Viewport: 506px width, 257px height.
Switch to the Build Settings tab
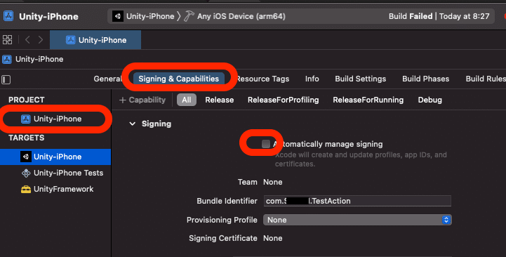361,79
